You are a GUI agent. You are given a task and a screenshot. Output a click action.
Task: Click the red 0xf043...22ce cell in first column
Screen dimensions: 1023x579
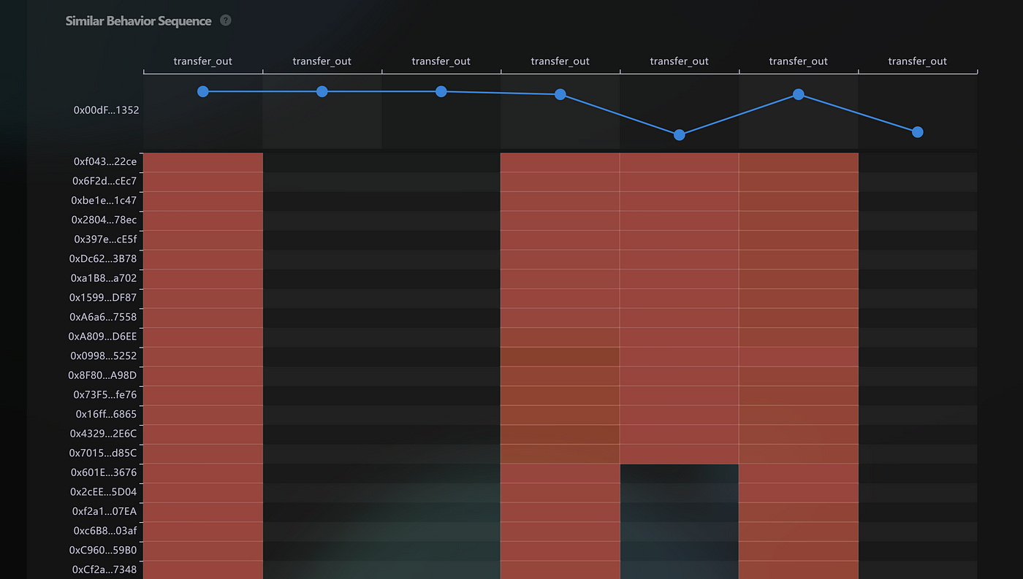(203, 162)
